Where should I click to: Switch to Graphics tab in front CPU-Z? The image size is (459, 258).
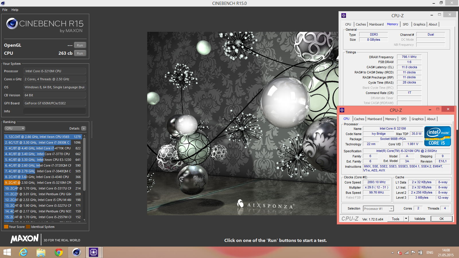click(x=418, y=119)
